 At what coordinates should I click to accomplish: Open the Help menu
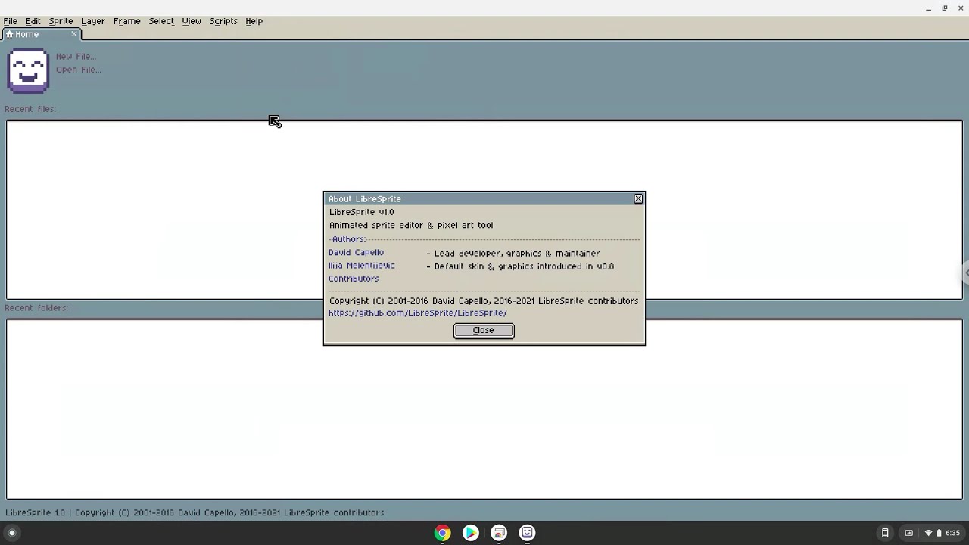click(x=254, y=21)
